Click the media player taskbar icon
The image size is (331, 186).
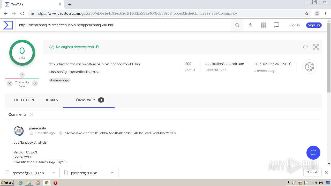point(38,183)
